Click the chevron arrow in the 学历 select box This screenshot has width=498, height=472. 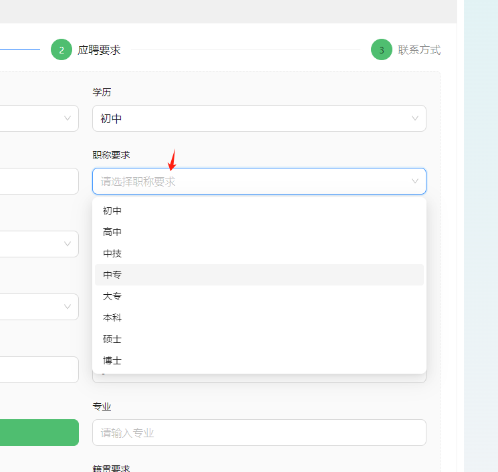(x=415, y=118)
